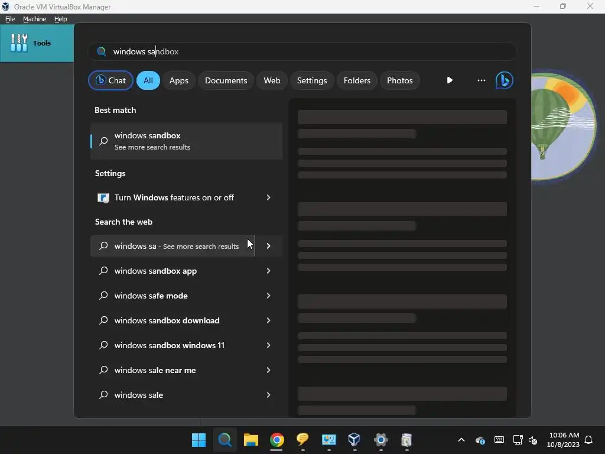Click the network display tray icon

point(518,440)
